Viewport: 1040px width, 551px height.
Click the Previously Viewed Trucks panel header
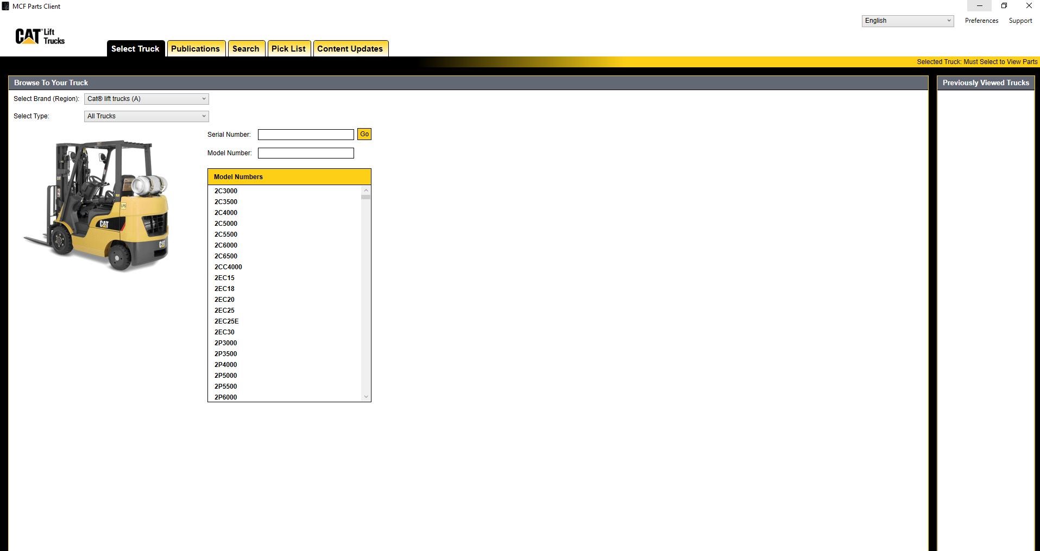point(986,83)
